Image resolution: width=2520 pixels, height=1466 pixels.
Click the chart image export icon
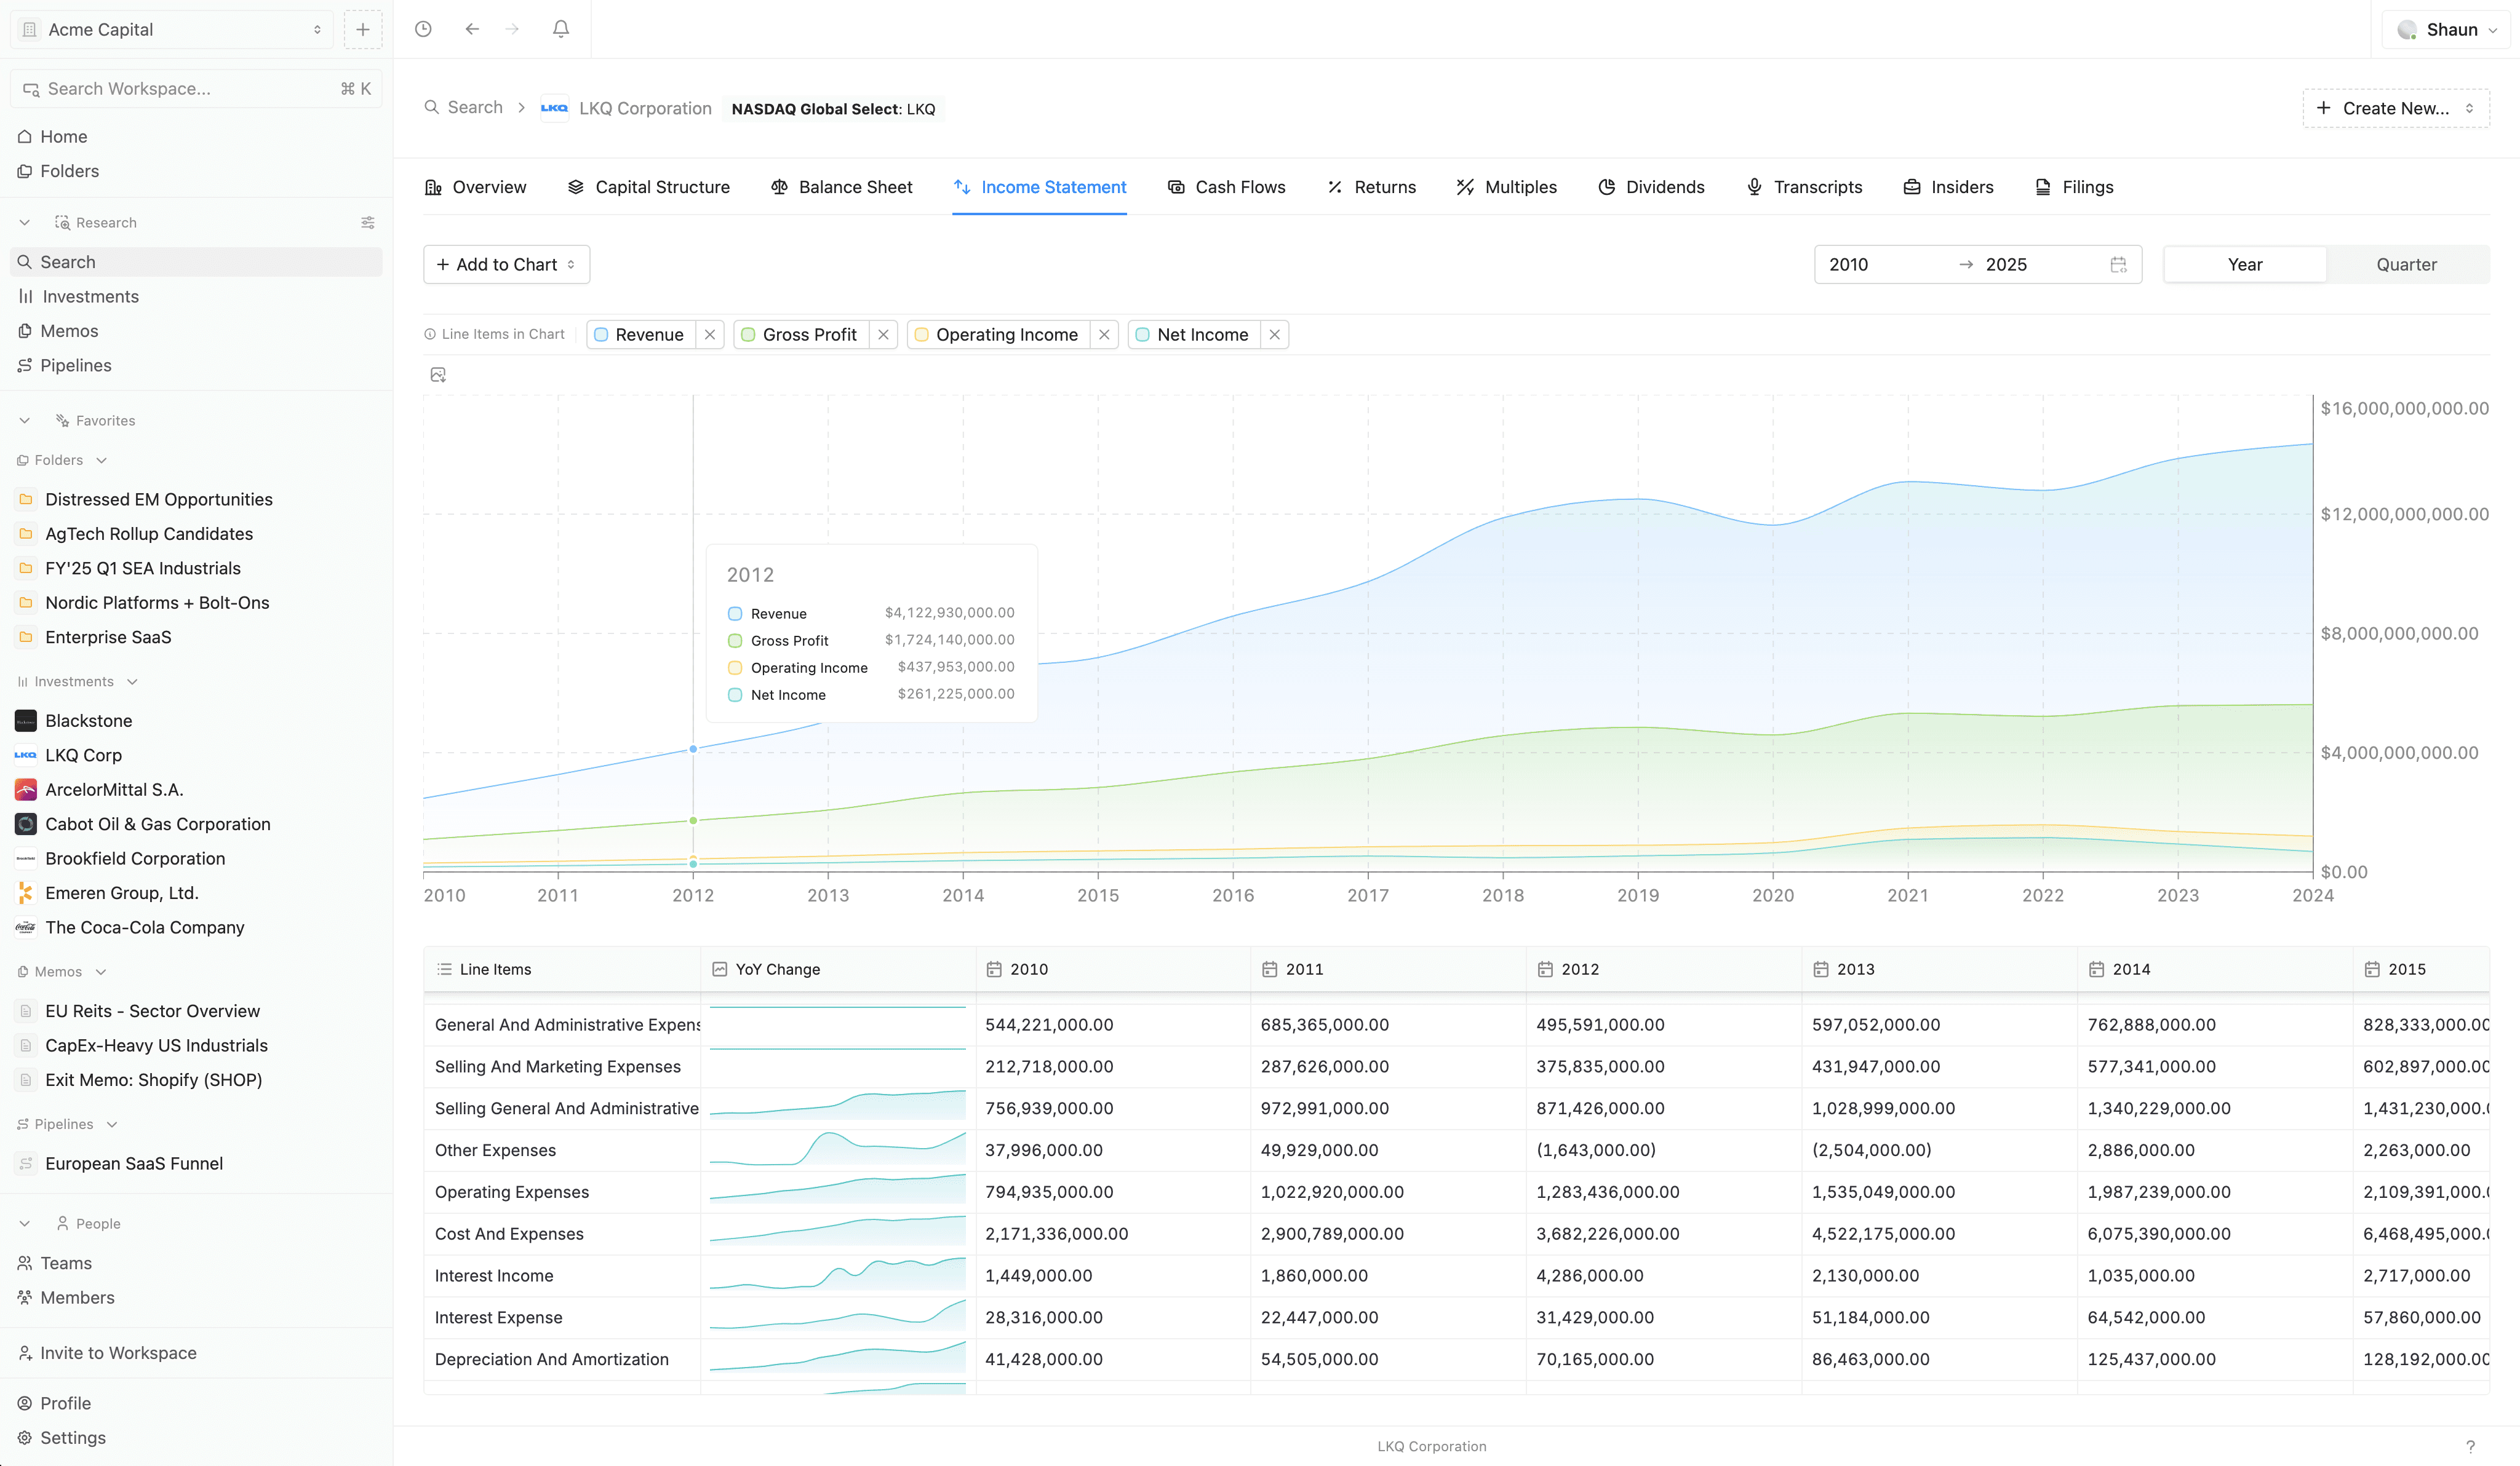click(438, 374)
